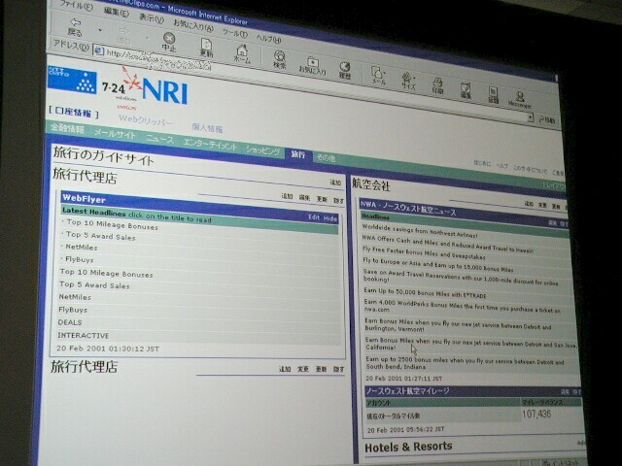Click the Messenger toolbar icon
This screenshot has height=466, width=622.
pos(518,97)
